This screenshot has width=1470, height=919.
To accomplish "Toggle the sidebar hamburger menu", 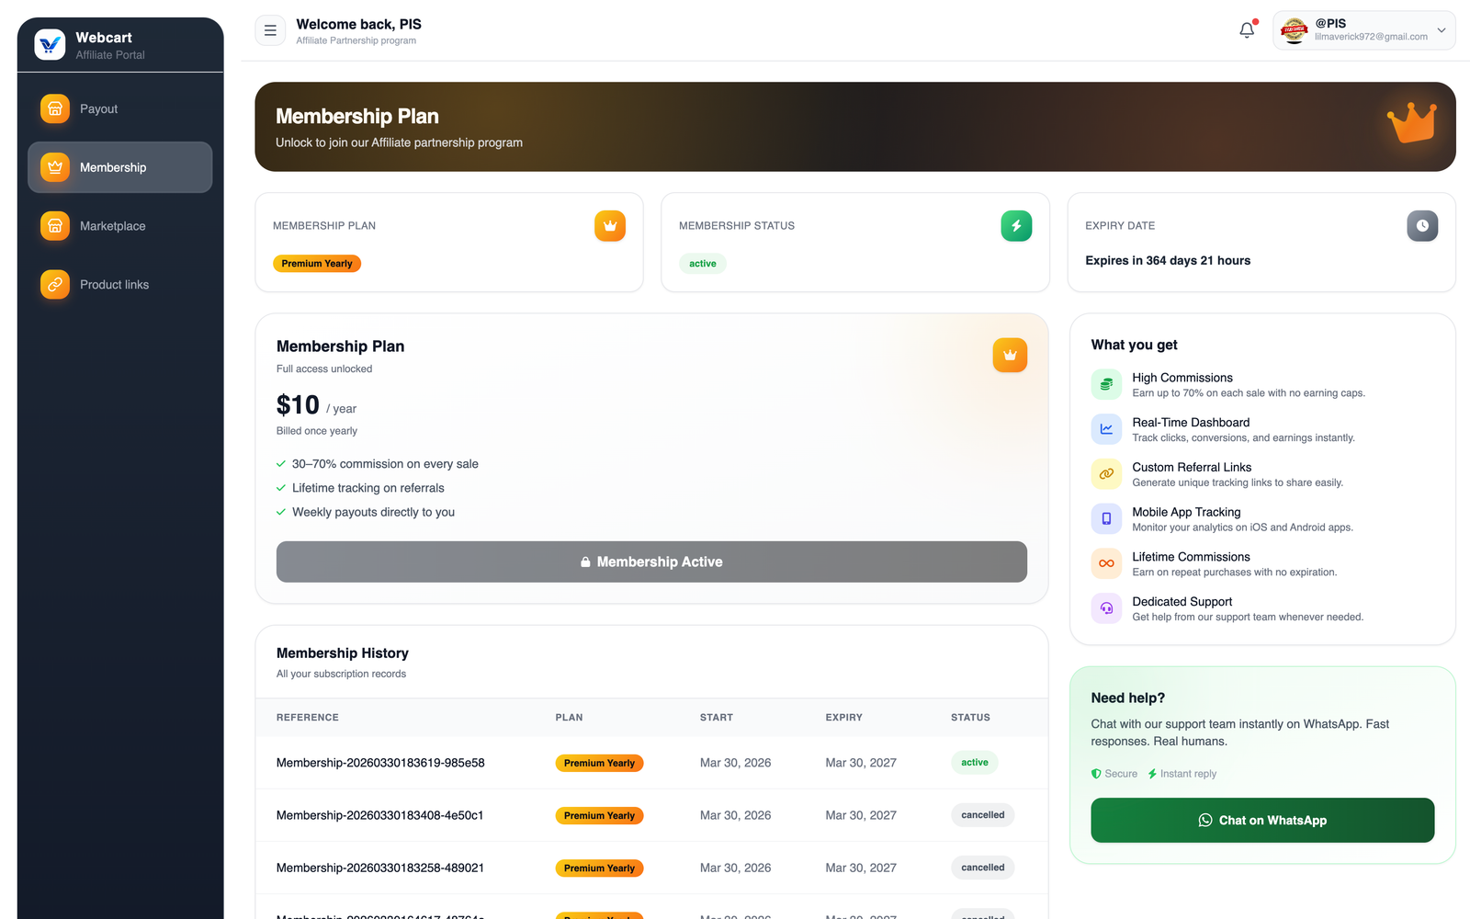I will tap(270, 30).
